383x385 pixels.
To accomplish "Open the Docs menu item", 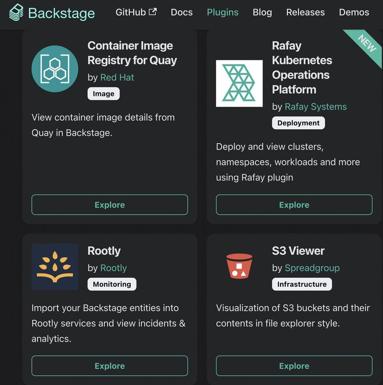I will (182, 12).
